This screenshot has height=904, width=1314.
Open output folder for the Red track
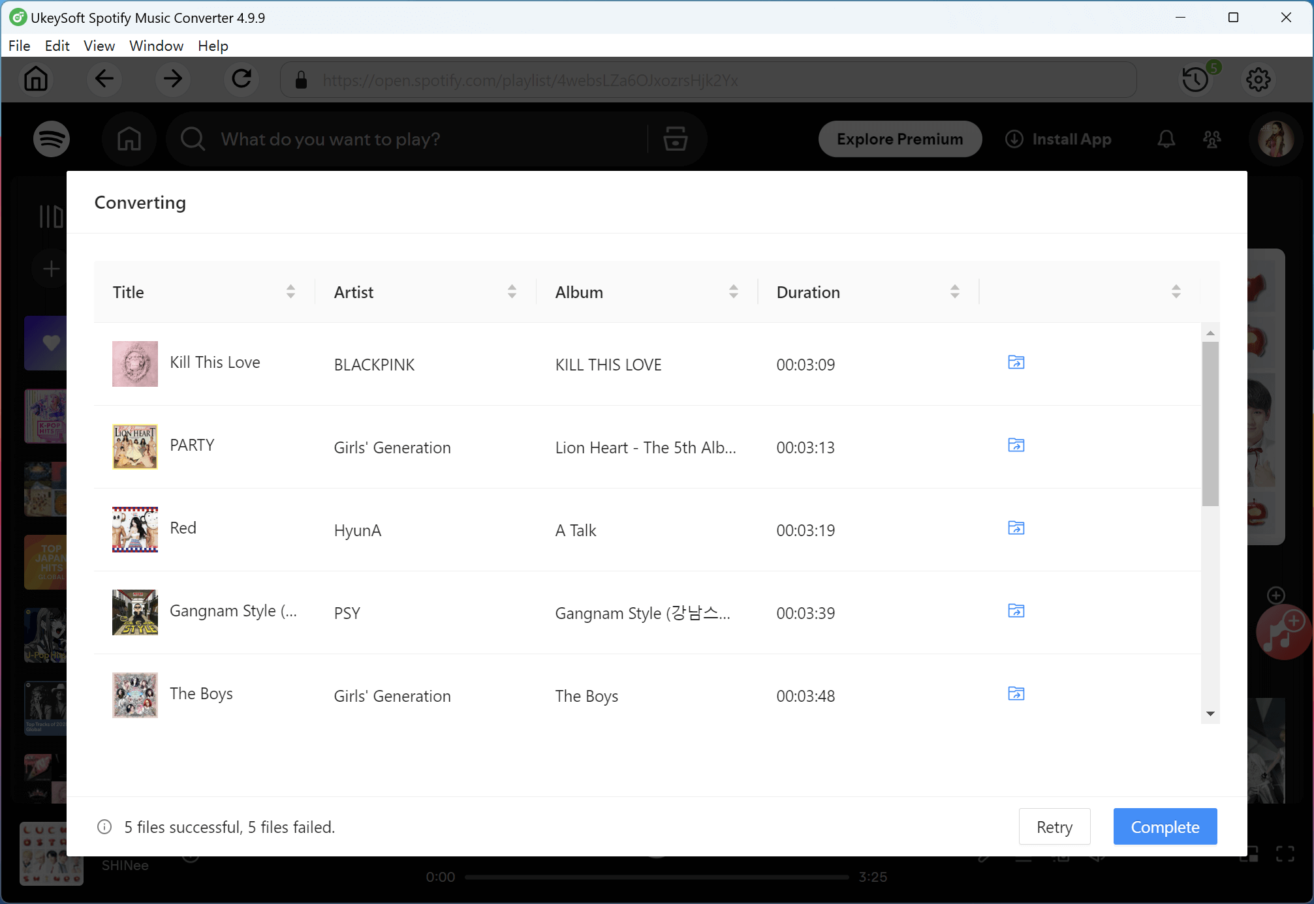(x=1016, y=528)
